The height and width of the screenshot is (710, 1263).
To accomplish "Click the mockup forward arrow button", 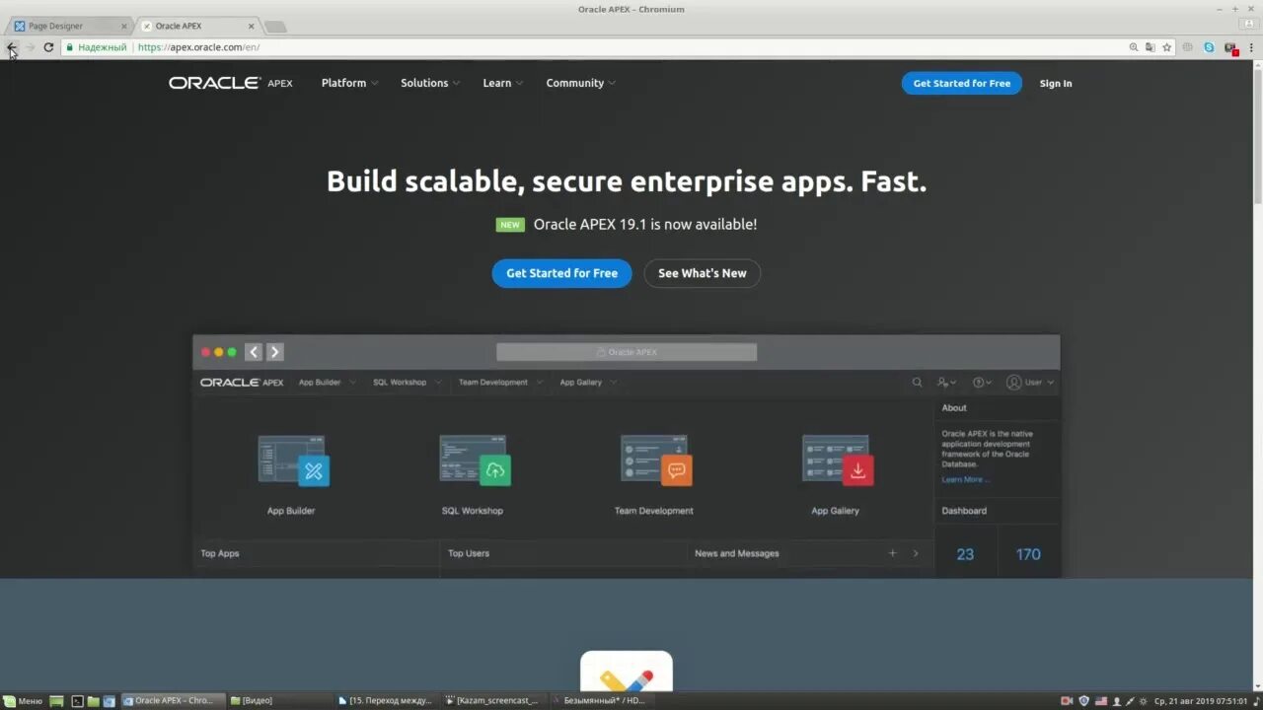I will pos(275,352).
